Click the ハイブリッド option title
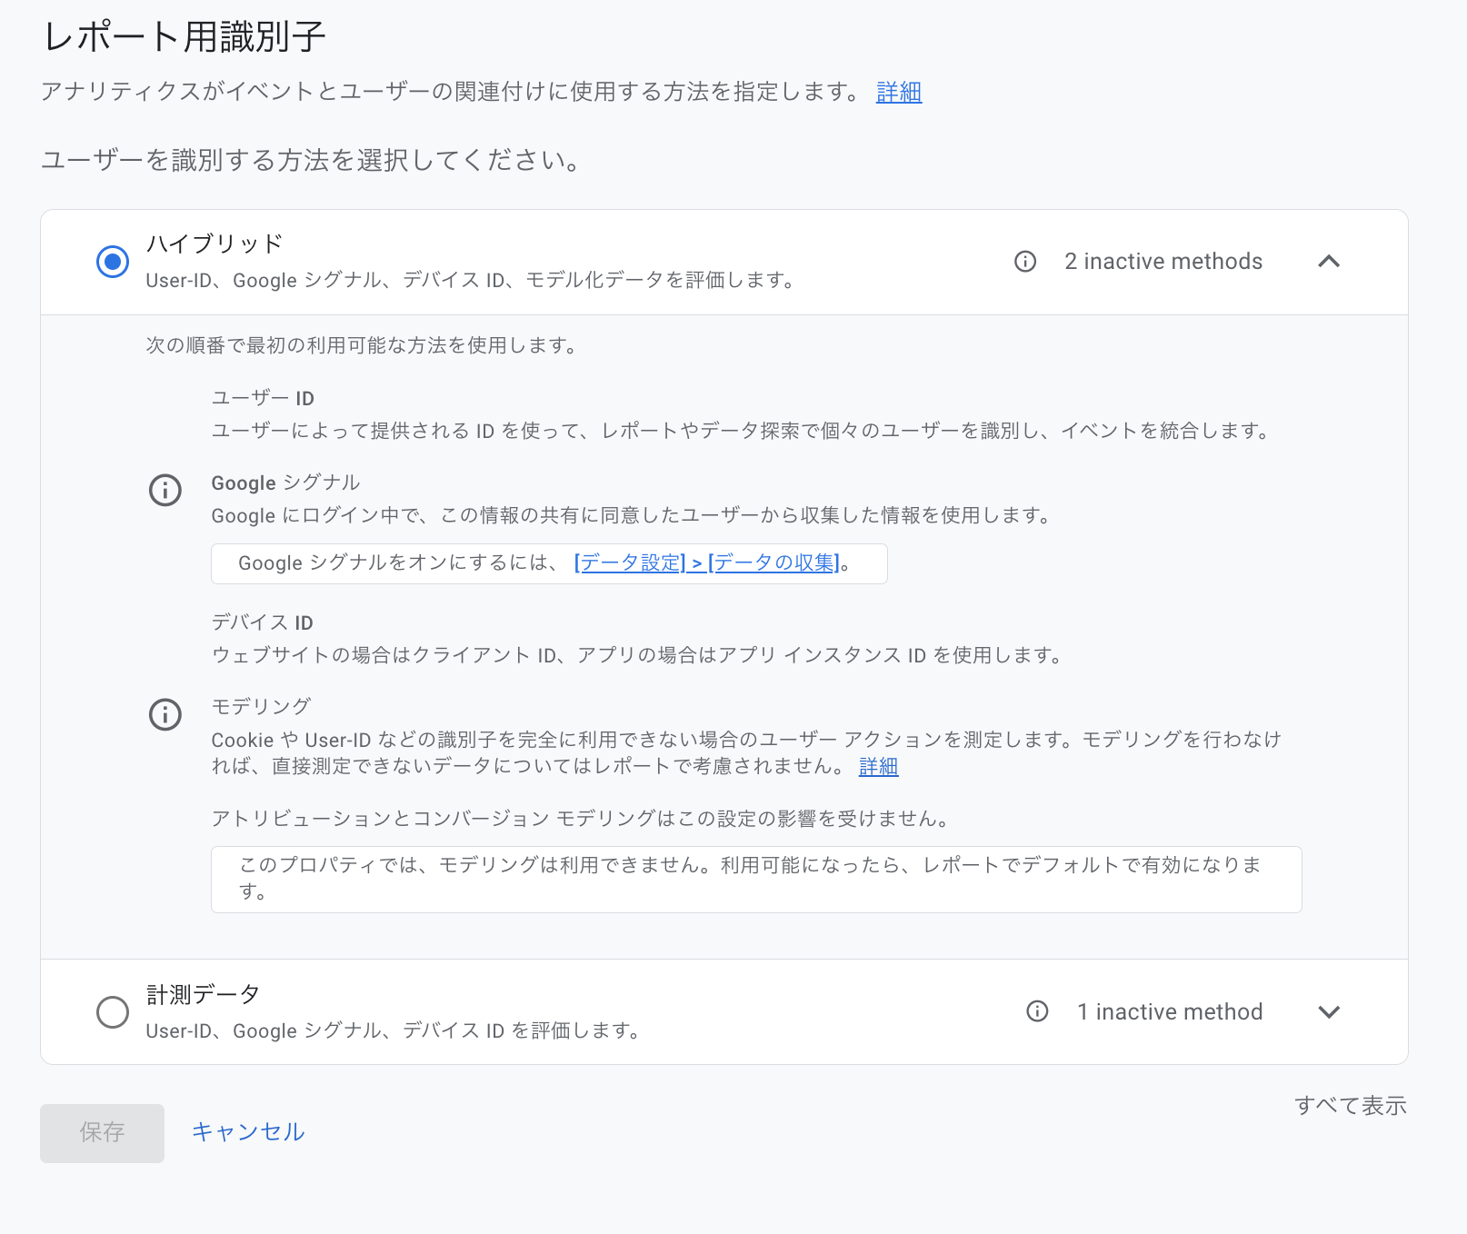The width and height of the screenshot is (1467, 1234). pos(215,244)
